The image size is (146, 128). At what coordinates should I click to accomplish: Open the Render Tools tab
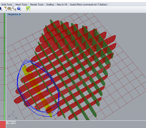coord(37,5)
